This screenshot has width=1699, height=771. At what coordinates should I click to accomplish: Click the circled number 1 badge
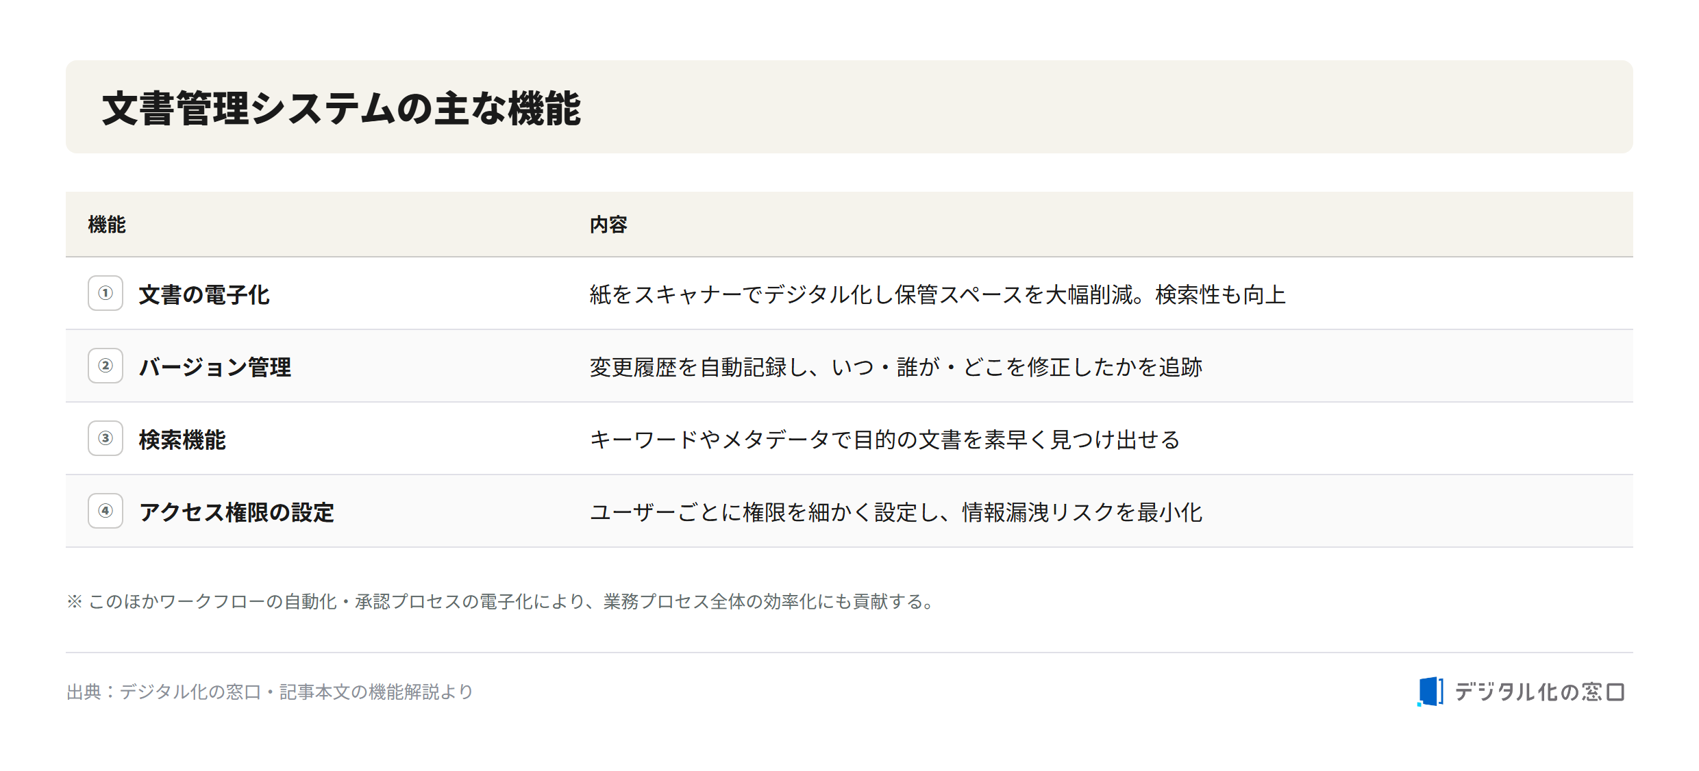click(106, 293)
